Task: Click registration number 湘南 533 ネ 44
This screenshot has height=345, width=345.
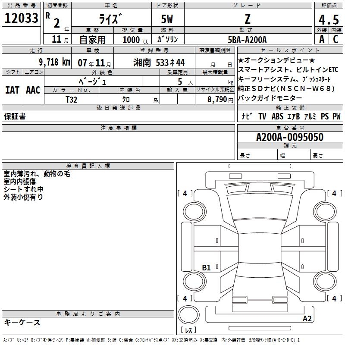Action: point(159,63)
